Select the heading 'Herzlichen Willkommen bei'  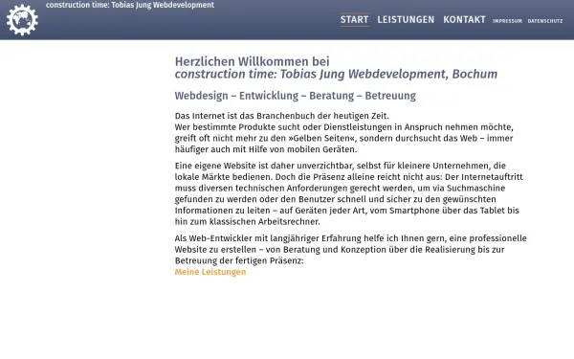[252, 61]
